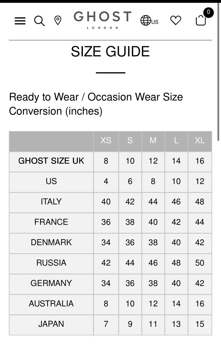
Task: Select the XS column header
Action: click(106, 140)
